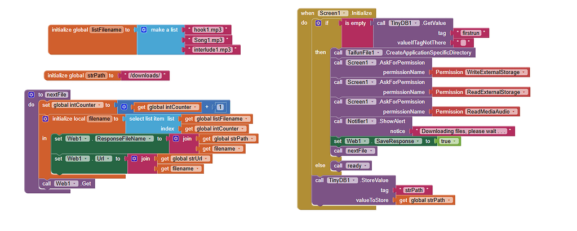Open the ResponseFileName property dropdown
The width and height of the screenshot is (577, 231).
tap(150, 138)
